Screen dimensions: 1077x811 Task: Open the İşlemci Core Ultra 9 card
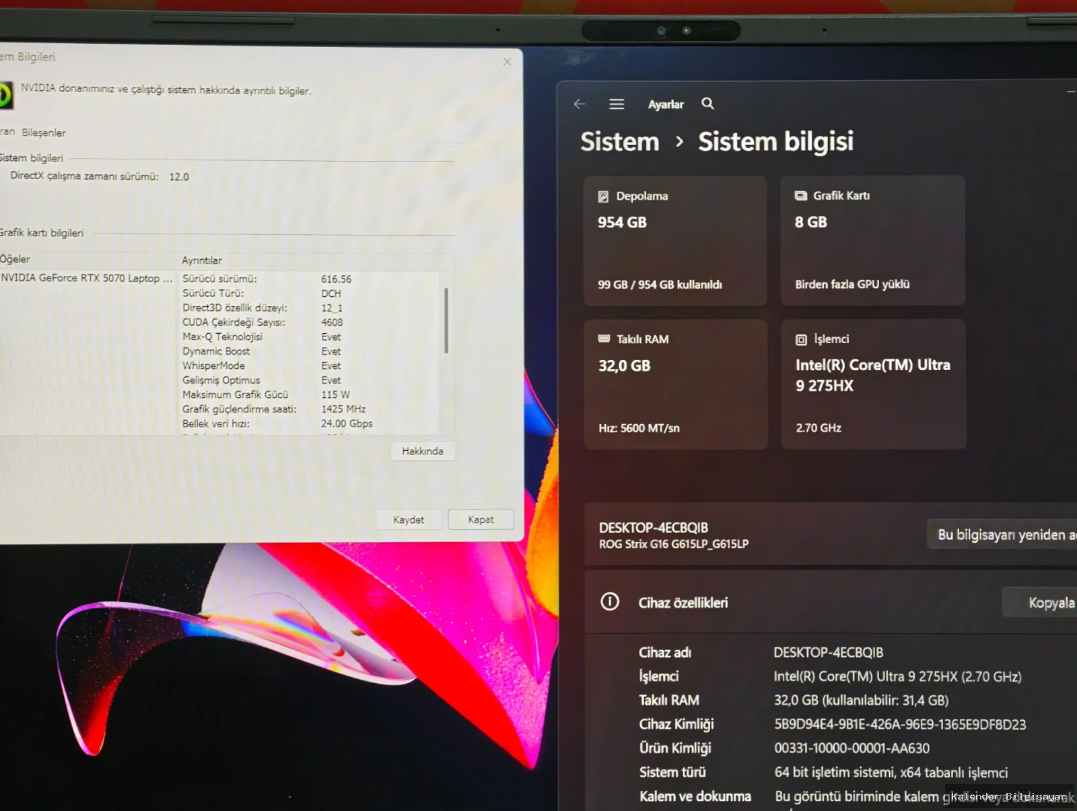873,384
